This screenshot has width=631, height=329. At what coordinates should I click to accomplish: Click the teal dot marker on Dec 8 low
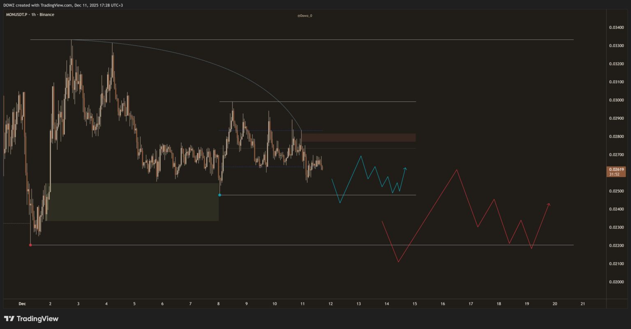click(x=219, y=195)
